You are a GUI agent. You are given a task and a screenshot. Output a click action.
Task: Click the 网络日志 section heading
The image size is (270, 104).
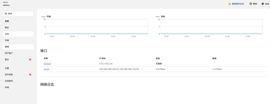(47, 84)
